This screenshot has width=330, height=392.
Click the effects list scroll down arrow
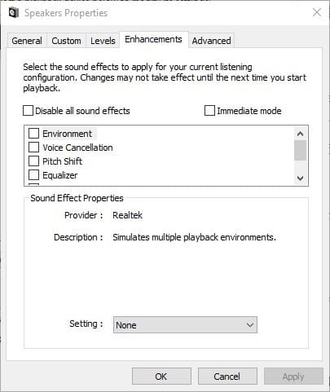point(300,178)
